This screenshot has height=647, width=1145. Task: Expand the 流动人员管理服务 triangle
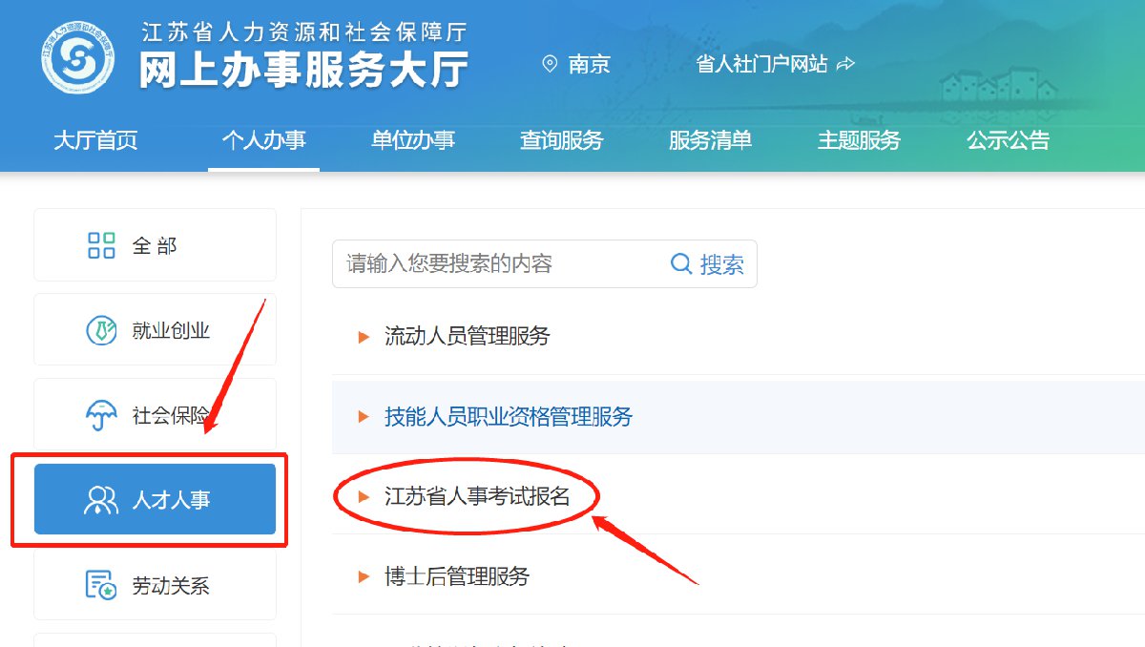point(364,337)
